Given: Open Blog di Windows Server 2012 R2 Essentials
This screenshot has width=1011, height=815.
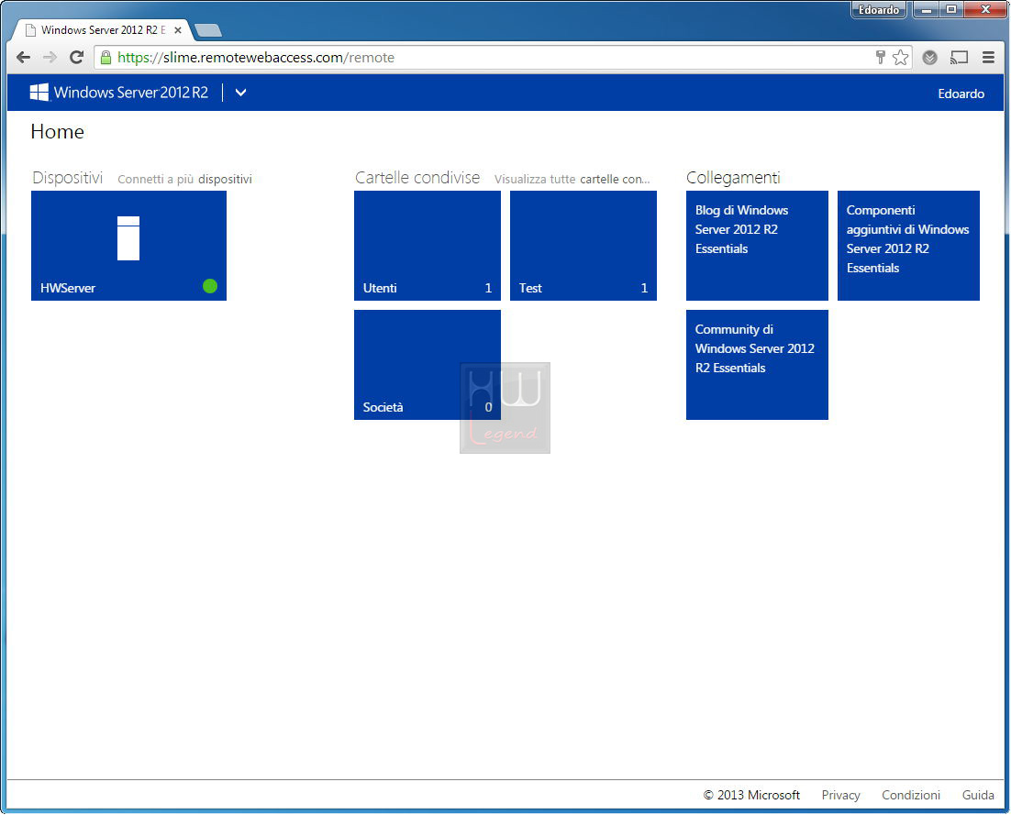Looking at the screenshot, I should pos(757,246).
